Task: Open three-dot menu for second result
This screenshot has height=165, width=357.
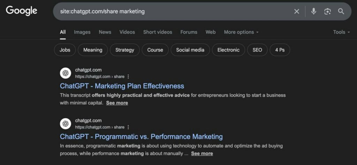Action: (128, 127)
